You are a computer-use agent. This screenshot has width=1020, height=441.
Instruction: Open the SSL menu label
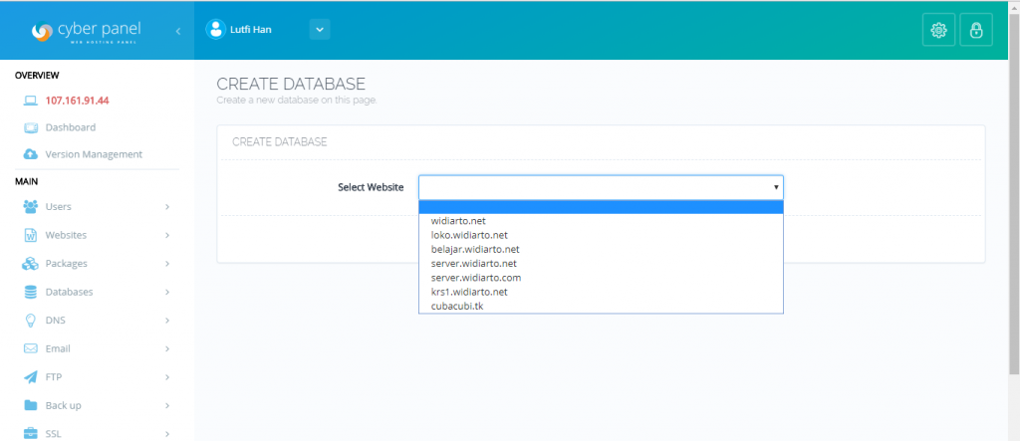tap(54, 434)
